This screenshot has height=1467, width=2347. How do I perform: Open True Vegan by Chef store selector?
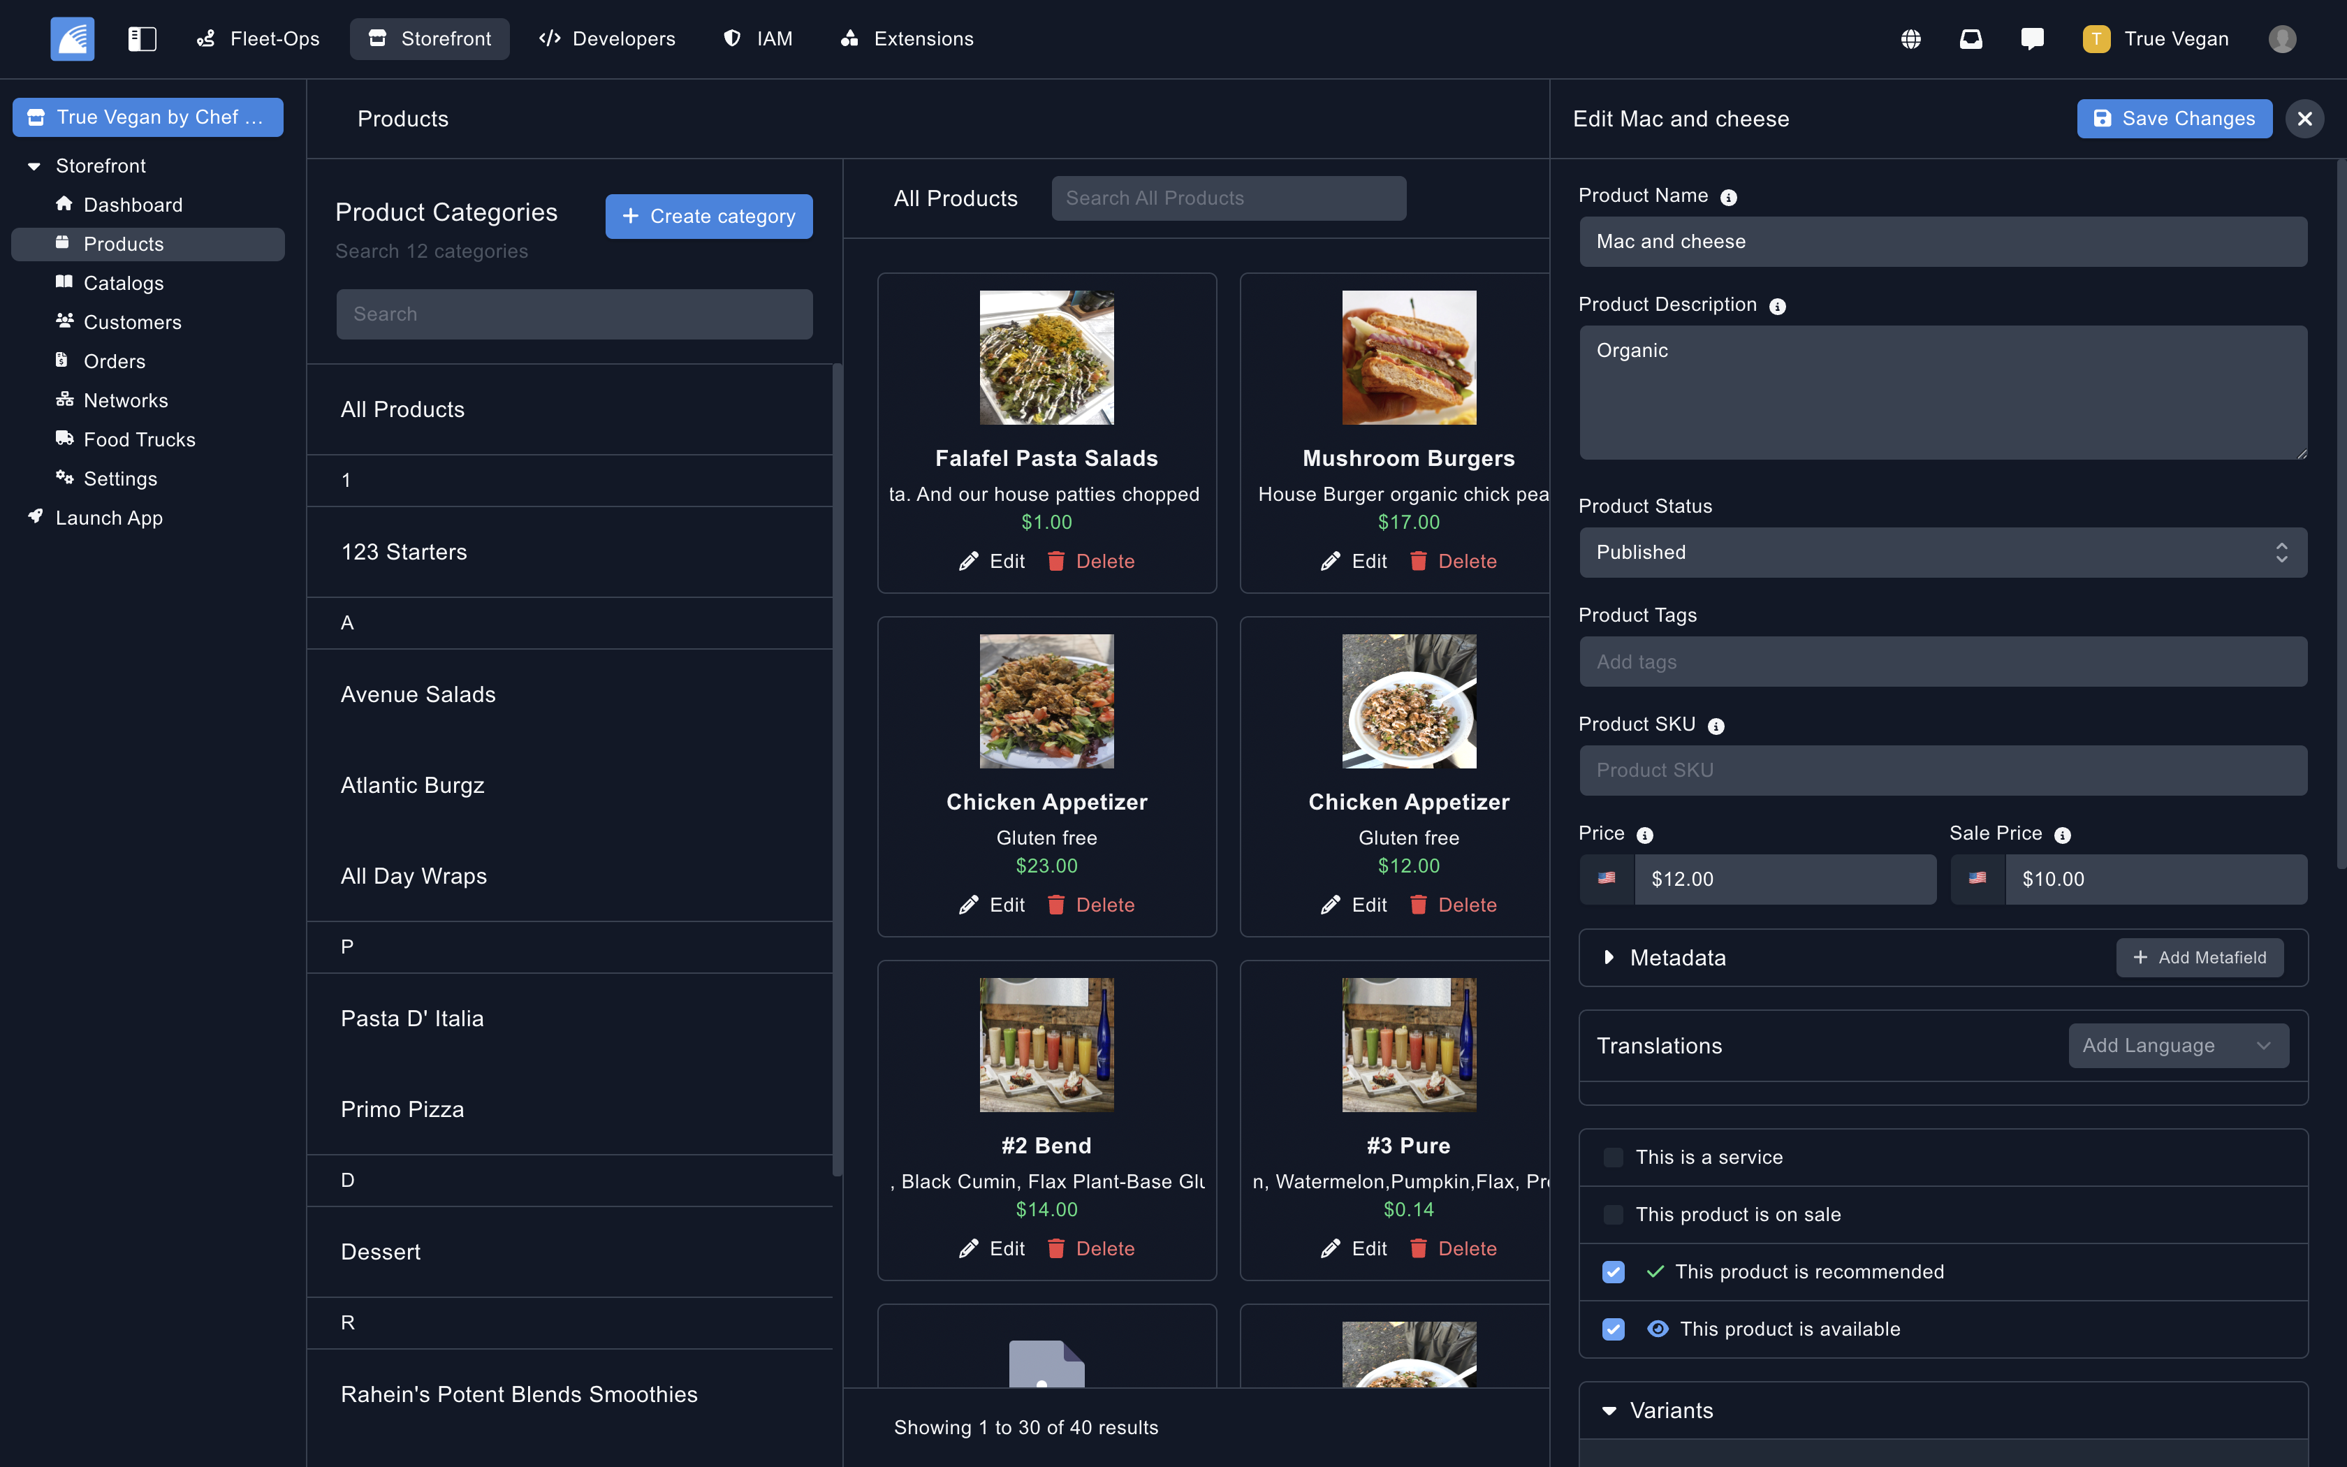tap(147, 117)
